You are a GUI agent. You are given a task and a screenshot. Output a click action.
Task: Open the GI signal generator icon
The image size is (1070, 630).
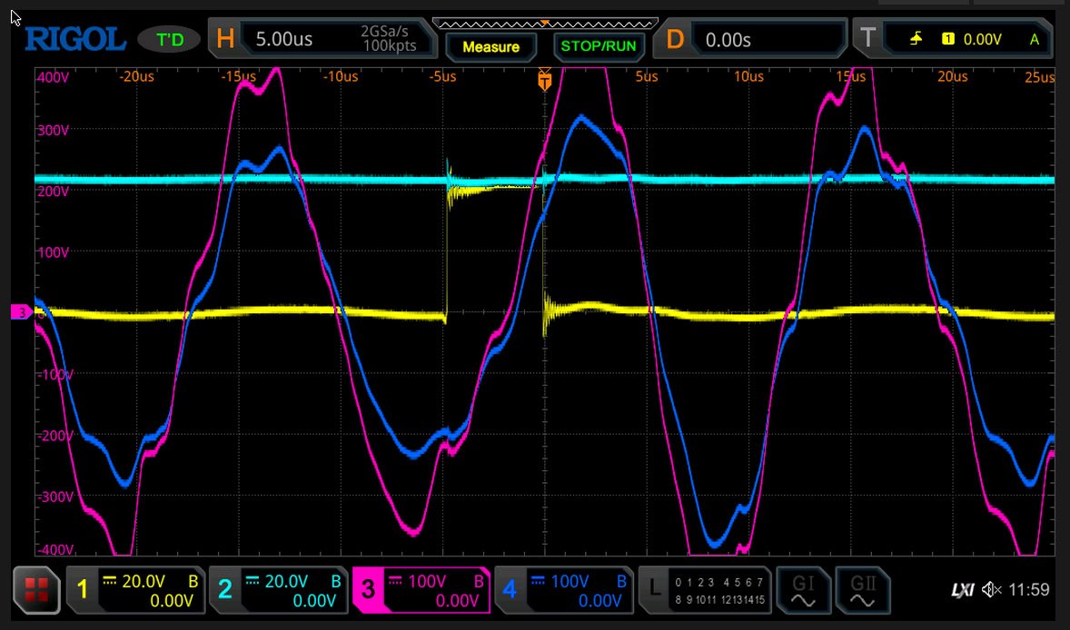click(x=804, y=589)
